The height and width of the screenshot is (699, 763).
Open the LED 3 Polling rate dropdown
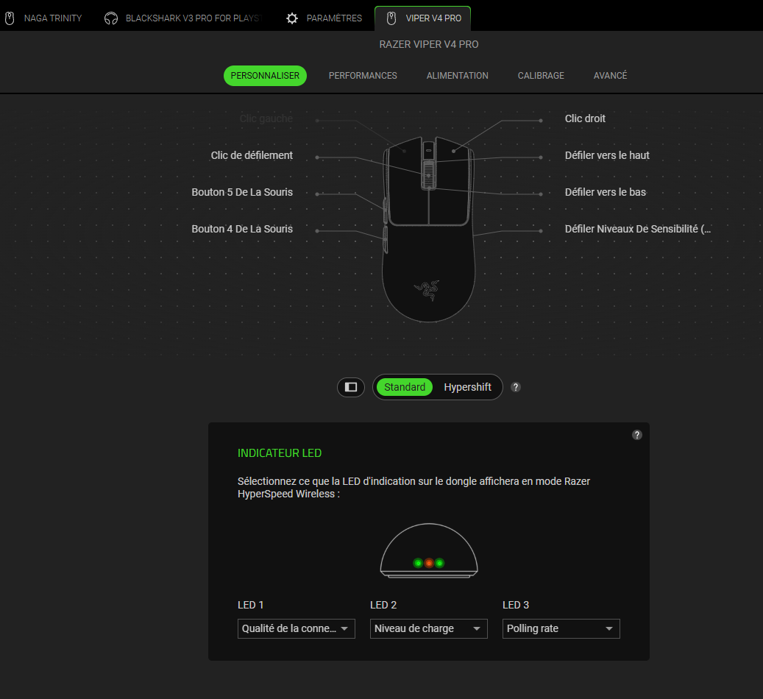[561, 628]
